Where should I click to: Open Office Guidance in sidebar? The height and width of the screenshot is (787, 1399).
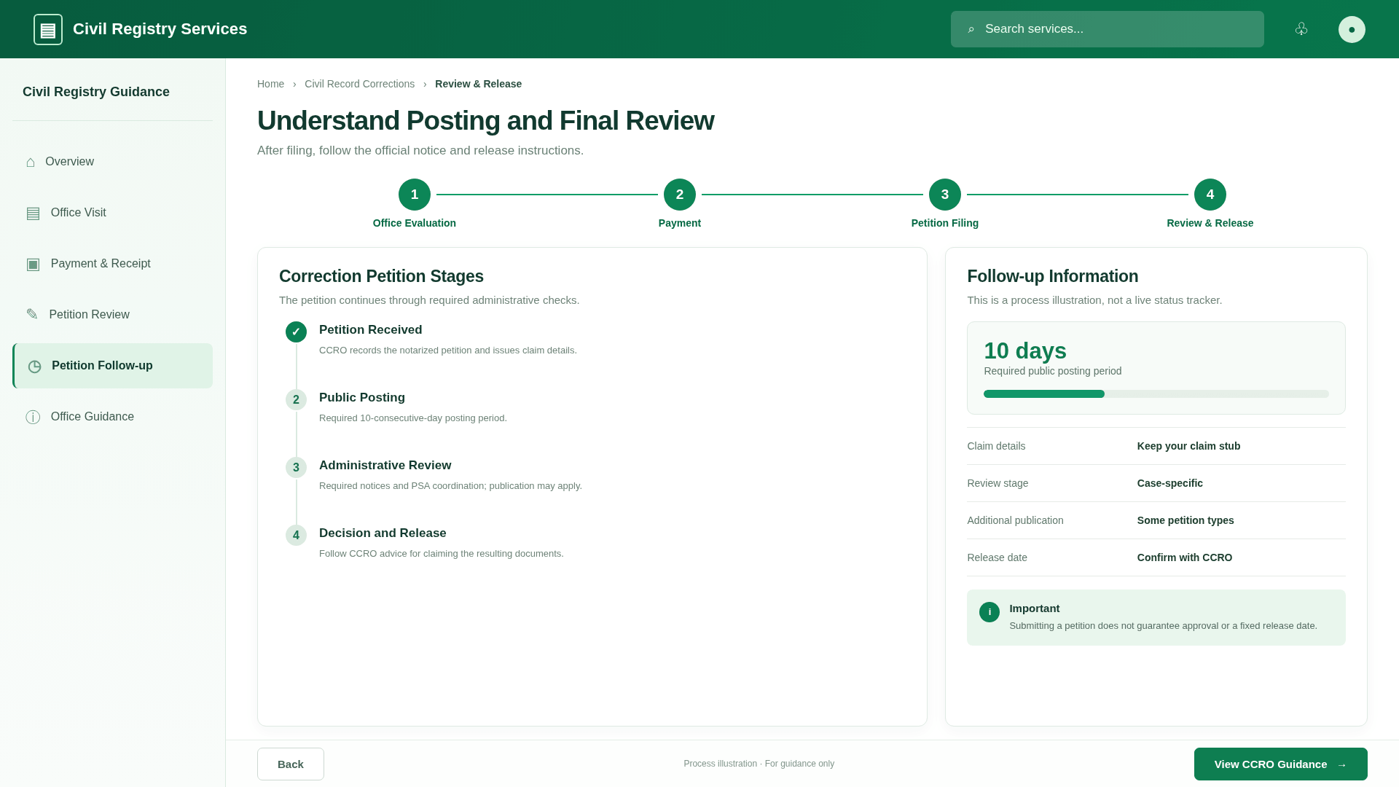coord(112,417)
